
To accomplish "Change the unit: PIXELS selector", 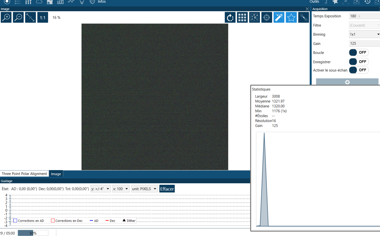I will [144, 189].
